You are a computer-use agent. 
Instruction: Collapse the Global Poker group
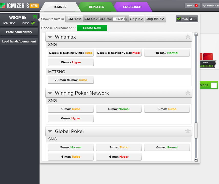[x=50, y=131]
